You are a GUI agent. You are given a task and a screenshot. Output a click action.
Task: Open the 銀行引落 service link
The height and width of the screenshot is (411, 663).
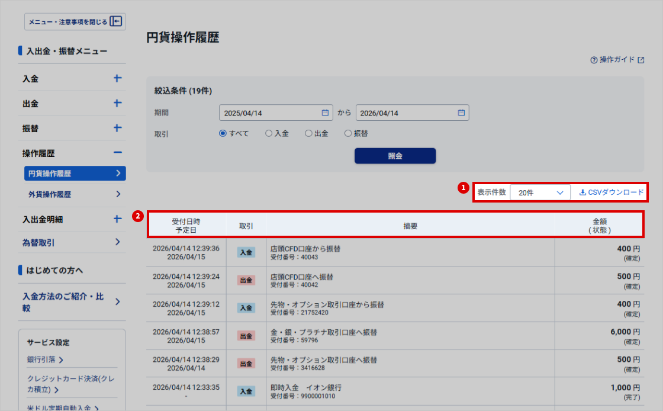click(45, 359)
